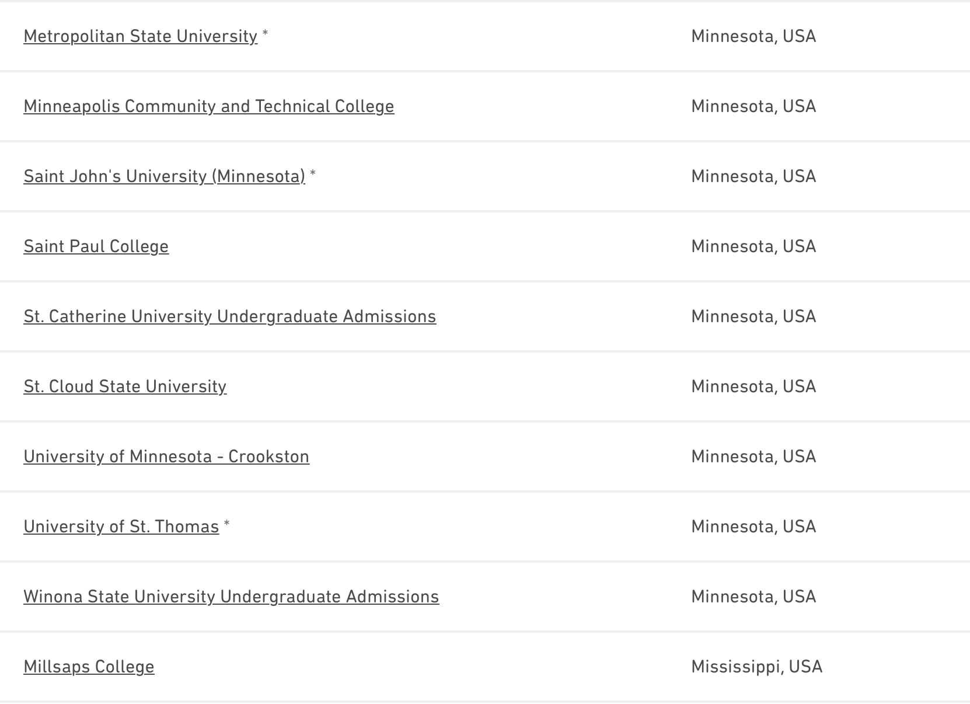The width and height of the screenshot is (970, 704).
Task: Select the Saint Paul College link
Action: click(96, 246)
